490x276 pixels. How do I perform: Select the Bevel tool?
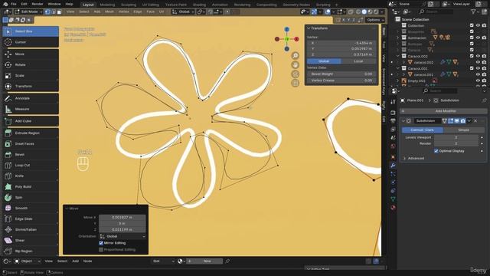[x=31, y=155]
